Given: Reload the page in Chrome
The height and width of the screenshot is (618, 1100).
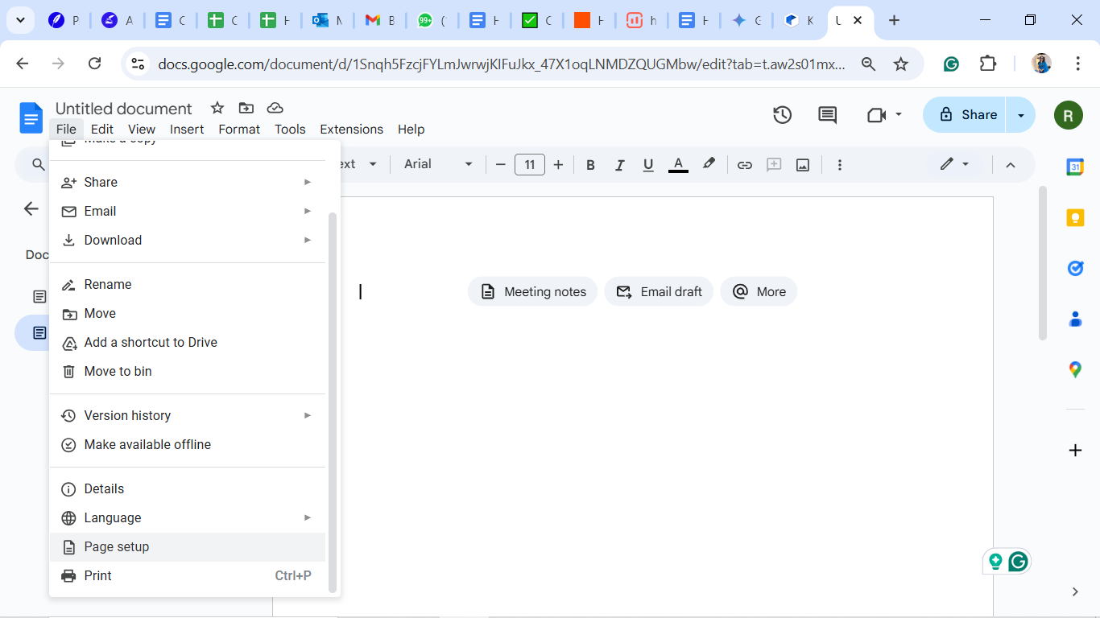Looking at the screenshot, I should [94, 64].
